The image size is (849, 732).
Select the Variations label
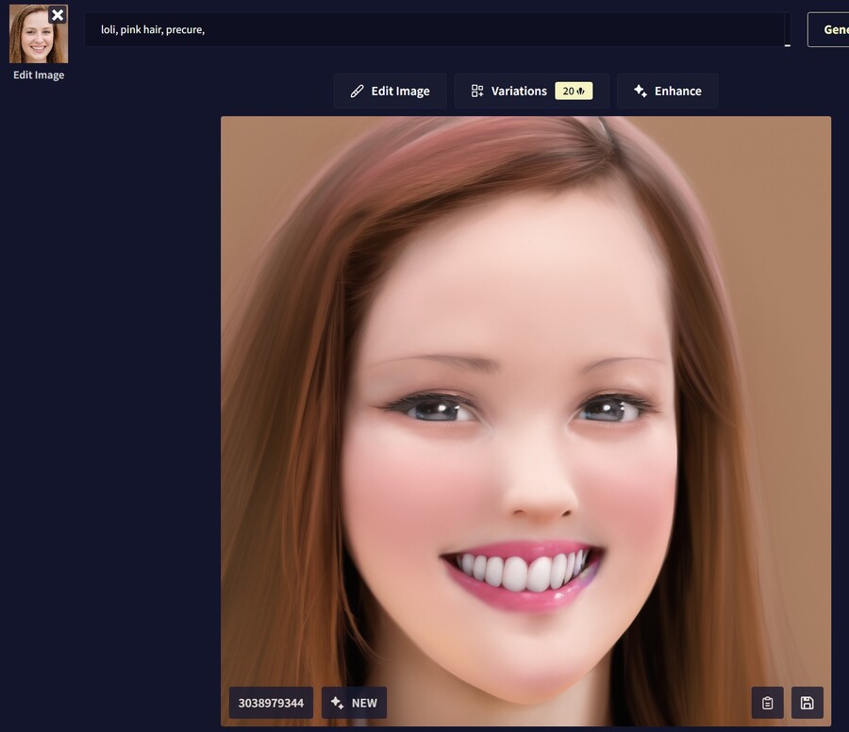519,91
